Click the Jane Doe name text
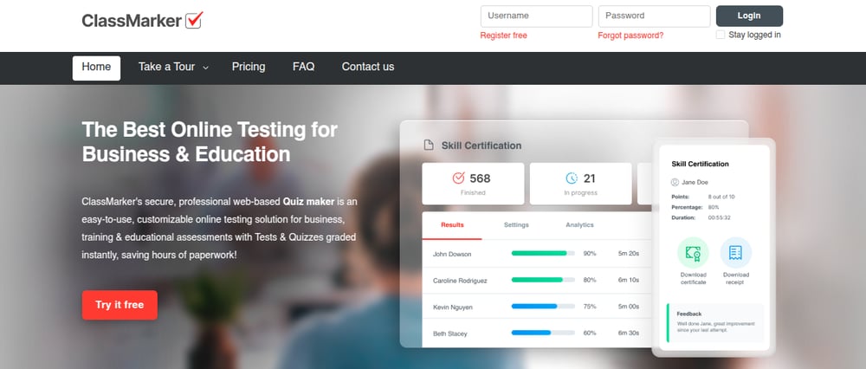This screenshot has height=369, width=866. (695, 182)
